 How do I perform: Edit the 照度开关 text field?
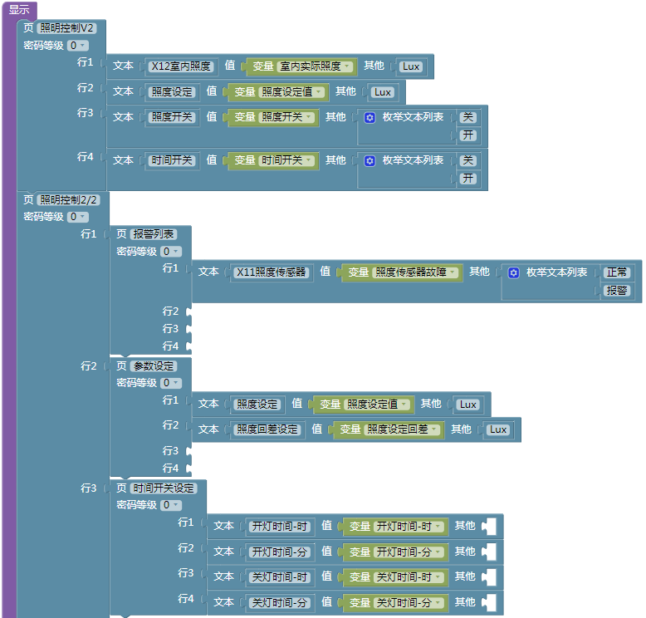click(172, 117)
